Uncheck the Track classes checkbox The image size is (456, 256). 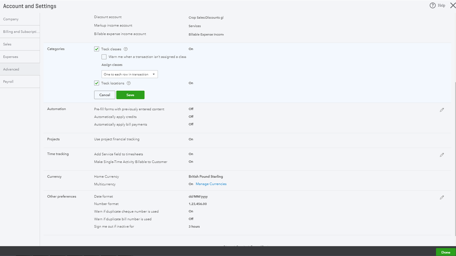tap(97, 49)
